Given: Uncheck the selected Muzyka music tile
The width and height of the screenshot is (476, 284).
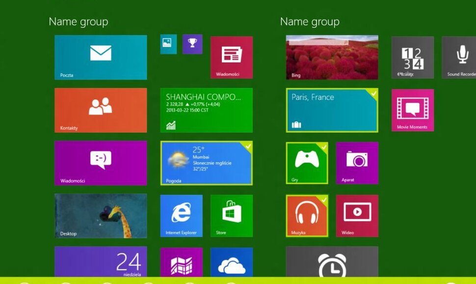Looking at the screenshot, I should (x=307, y=216).
